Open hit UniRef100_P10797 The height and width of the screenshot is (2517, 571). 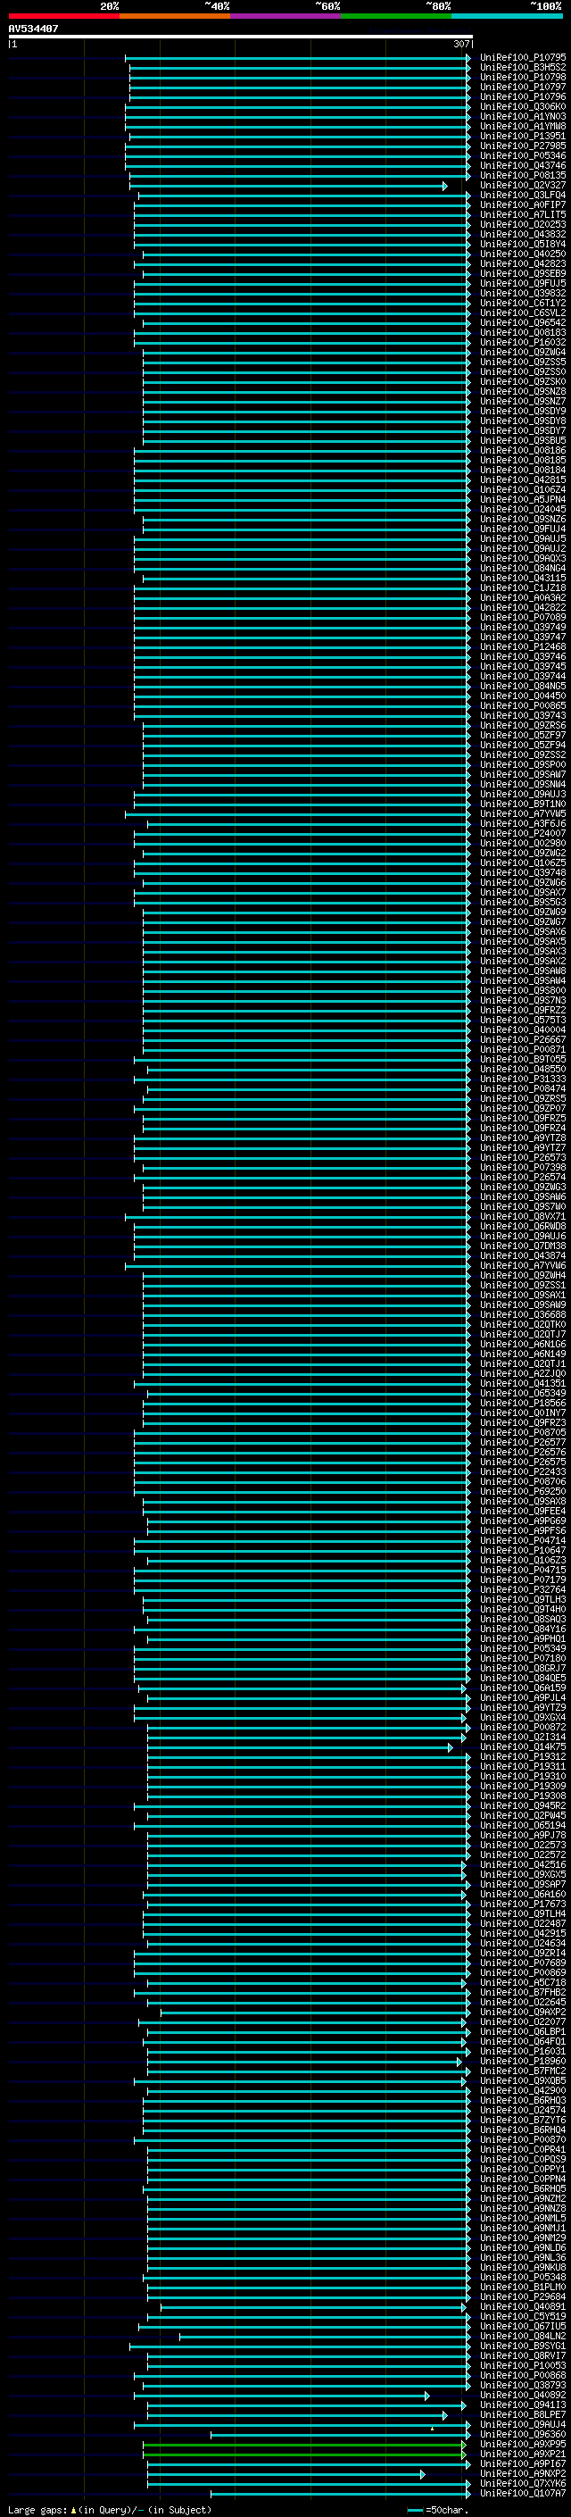522,87
